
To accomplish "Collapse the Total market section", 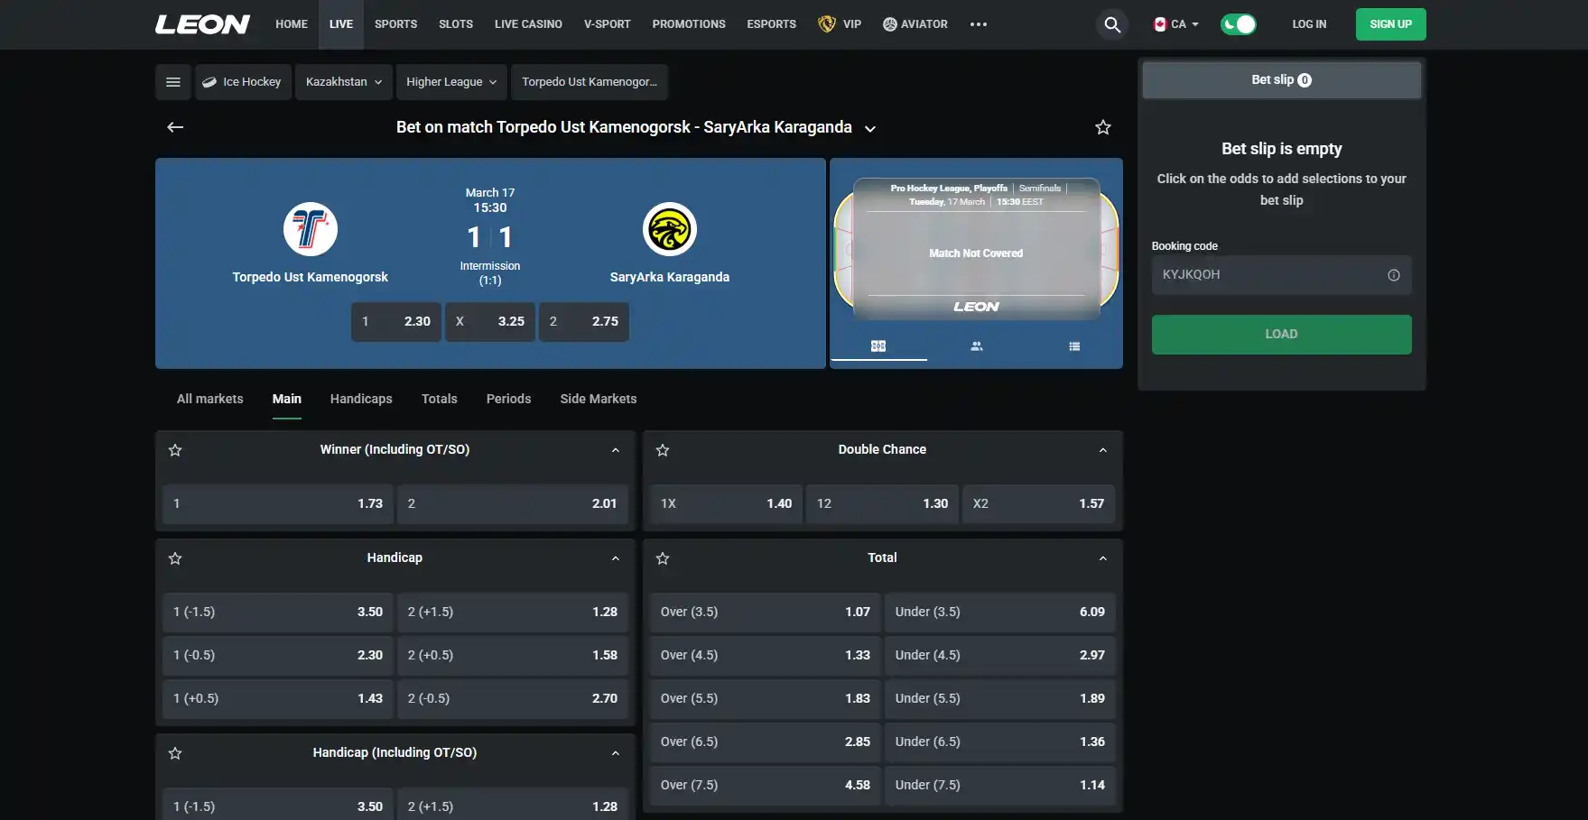I will pyautogui.click(x=1102, y=558).
